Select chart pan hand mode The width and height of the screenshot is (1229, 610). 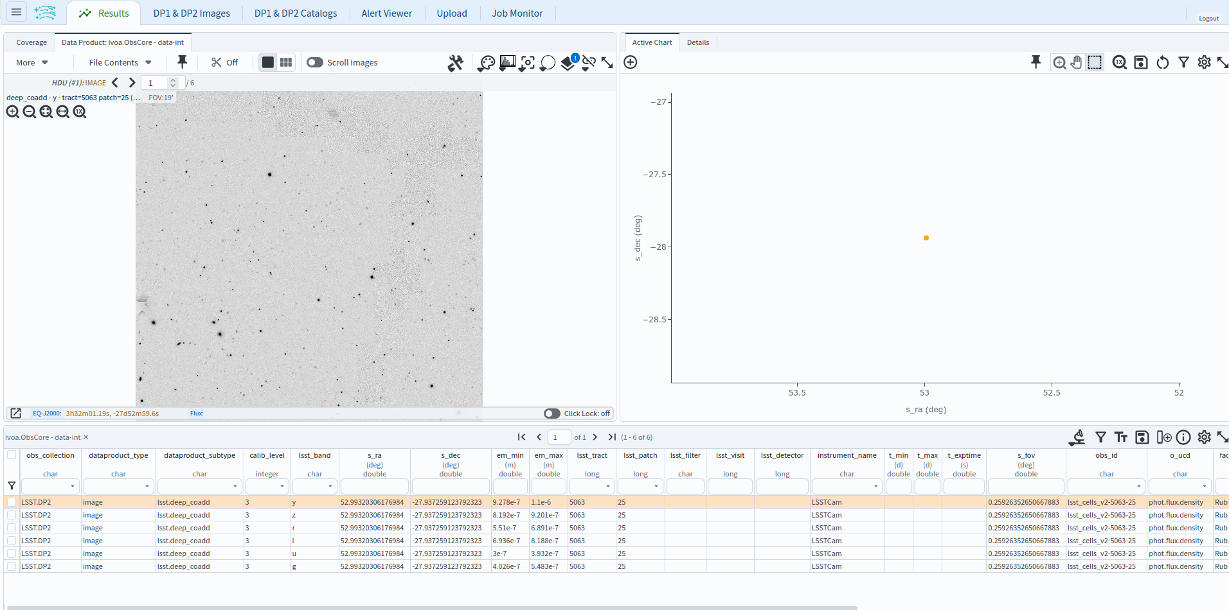[1077, 62]
